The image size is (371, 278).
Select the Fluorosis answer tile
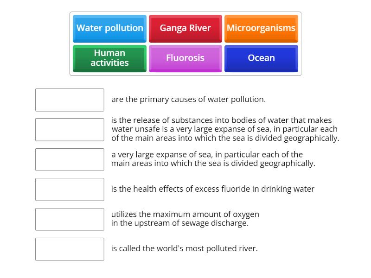click(185, 58)
